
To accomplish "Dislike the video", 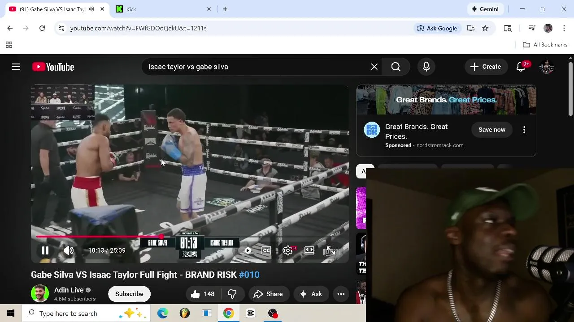I will pyautogui.click(x=232, y=294).
